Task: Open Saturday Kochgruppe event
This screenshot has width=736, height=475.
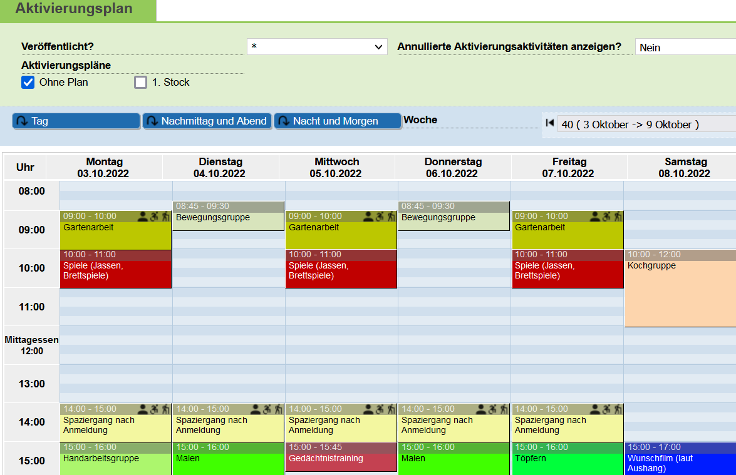Action: pos(681,288)
